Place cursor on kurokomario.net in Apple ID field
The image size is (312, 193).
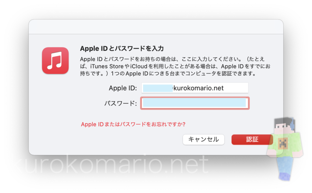pos(199,88)
